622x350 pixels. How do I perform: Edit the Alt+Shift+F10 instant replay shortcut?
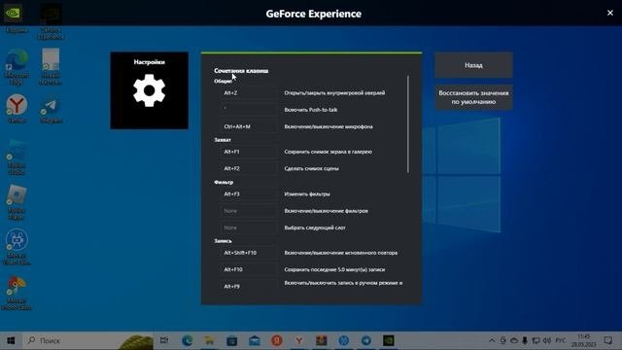coord(249,253)
